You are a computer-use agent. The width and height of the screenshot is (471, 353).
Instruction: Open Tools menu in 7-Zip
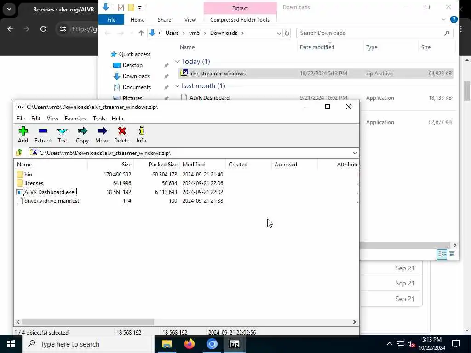(99, 119)
